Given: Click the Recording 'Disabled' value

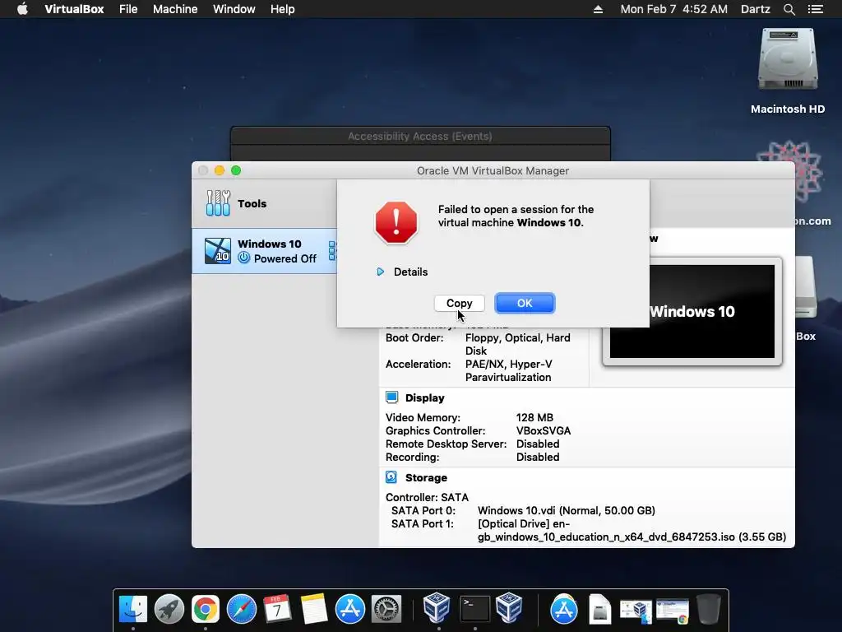Looking at the screenshot, I should click(538, 457).
